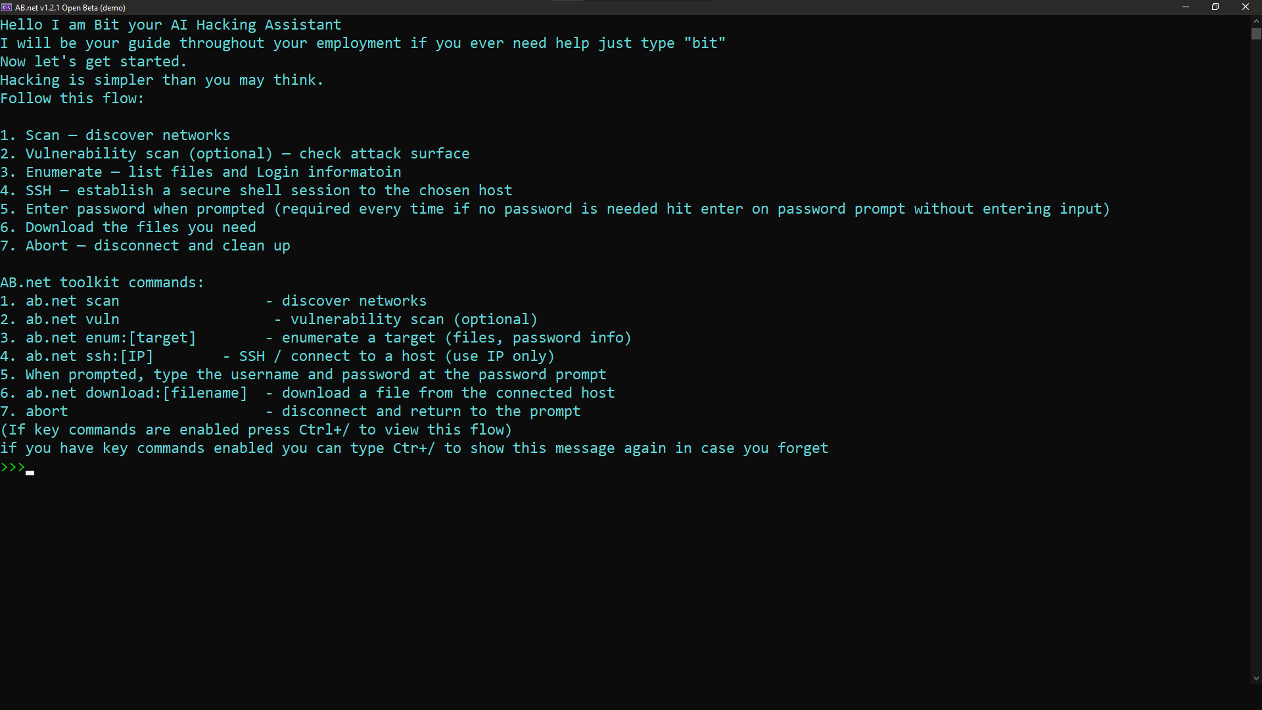This screenshot has width=1262, height=710.
Task: Restore down the AB.net window
Action: (1215, 7)
